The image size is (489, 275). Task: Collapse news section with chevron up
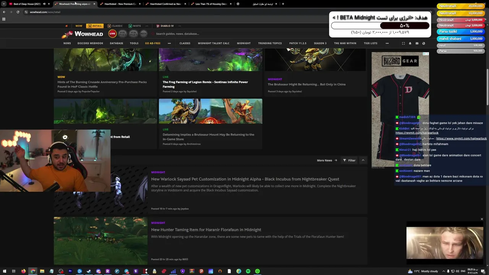363,160
